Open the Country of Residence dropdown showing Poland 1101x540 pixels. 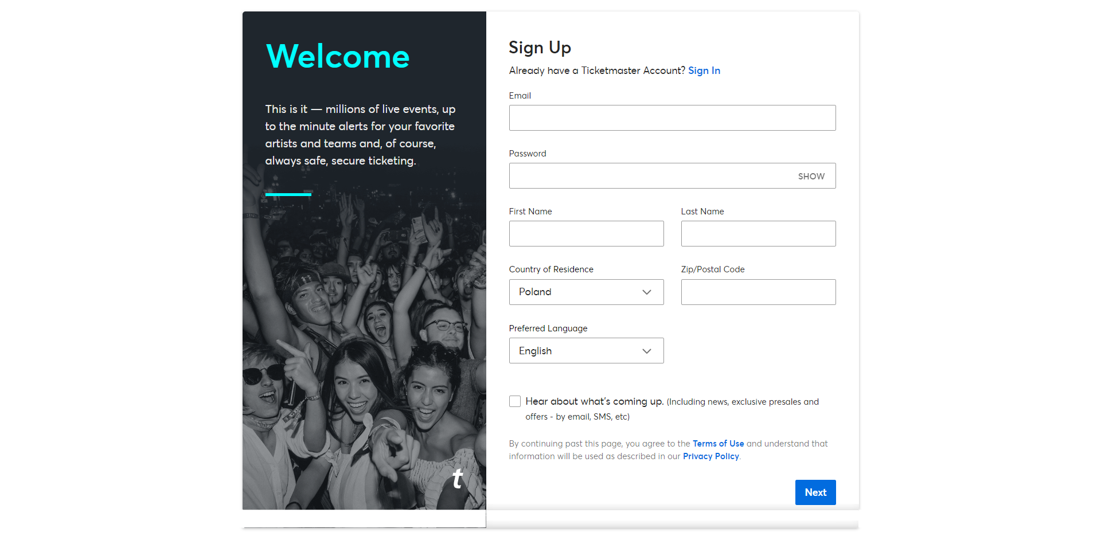point(586,292)
